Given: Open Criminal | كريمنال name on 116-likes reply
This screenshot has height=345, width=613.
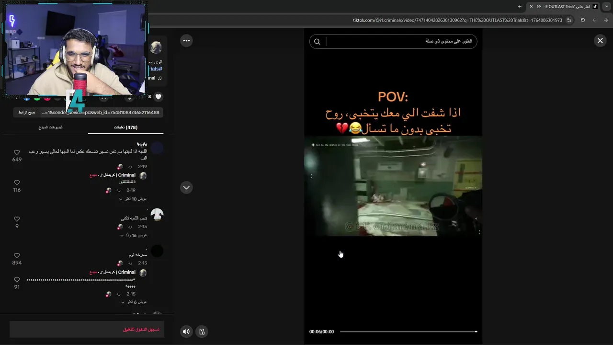Looking at the screenshot, I should pyautogui.click(x=118, y=175).
